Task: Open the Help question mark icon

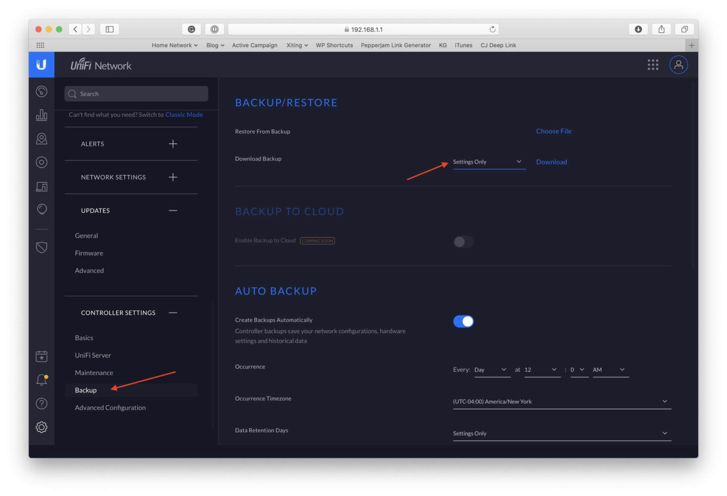Action: click(42, 404)
